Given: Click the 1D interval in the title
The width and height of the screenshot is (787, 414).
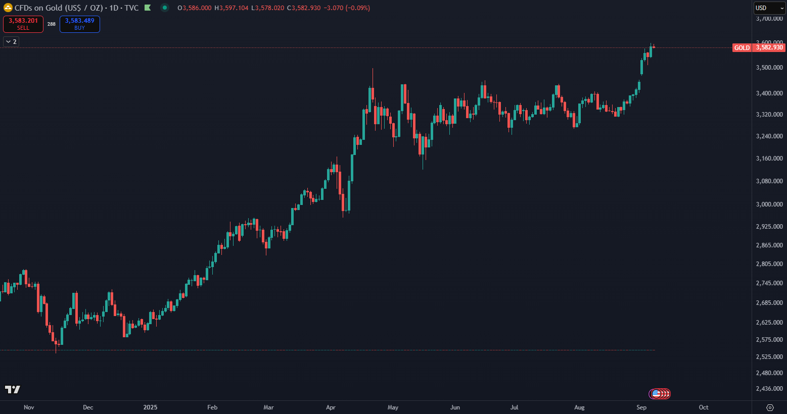Looking at the screenshot, I should tap(114, 8).
